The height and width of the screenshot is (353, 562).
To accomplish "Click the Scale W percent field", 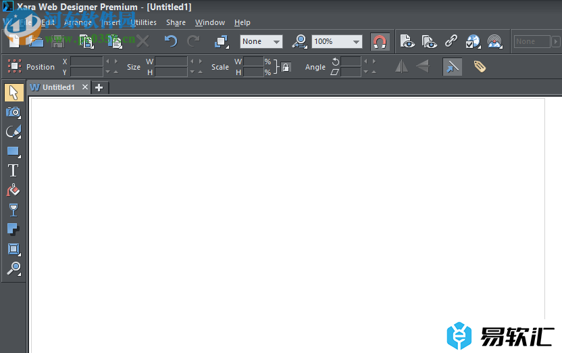I will (253, 62).
